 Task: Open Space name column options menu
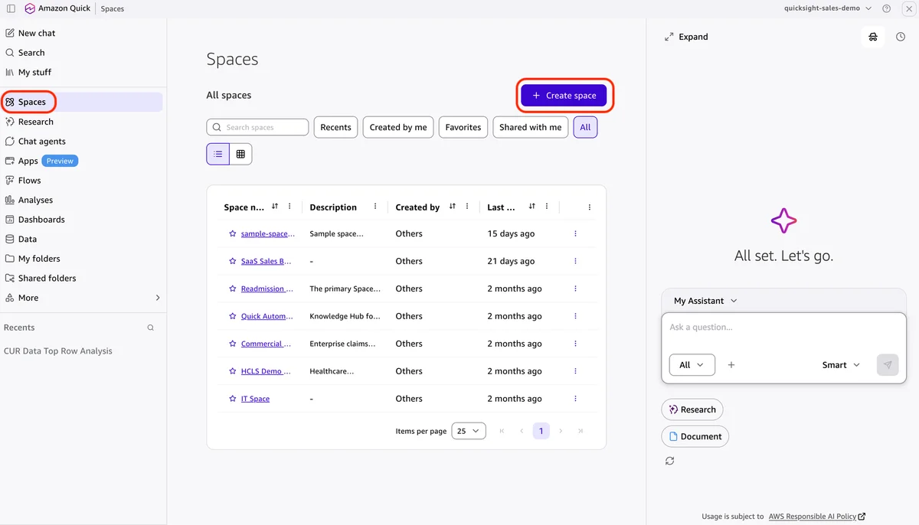(x=289, y=207)
